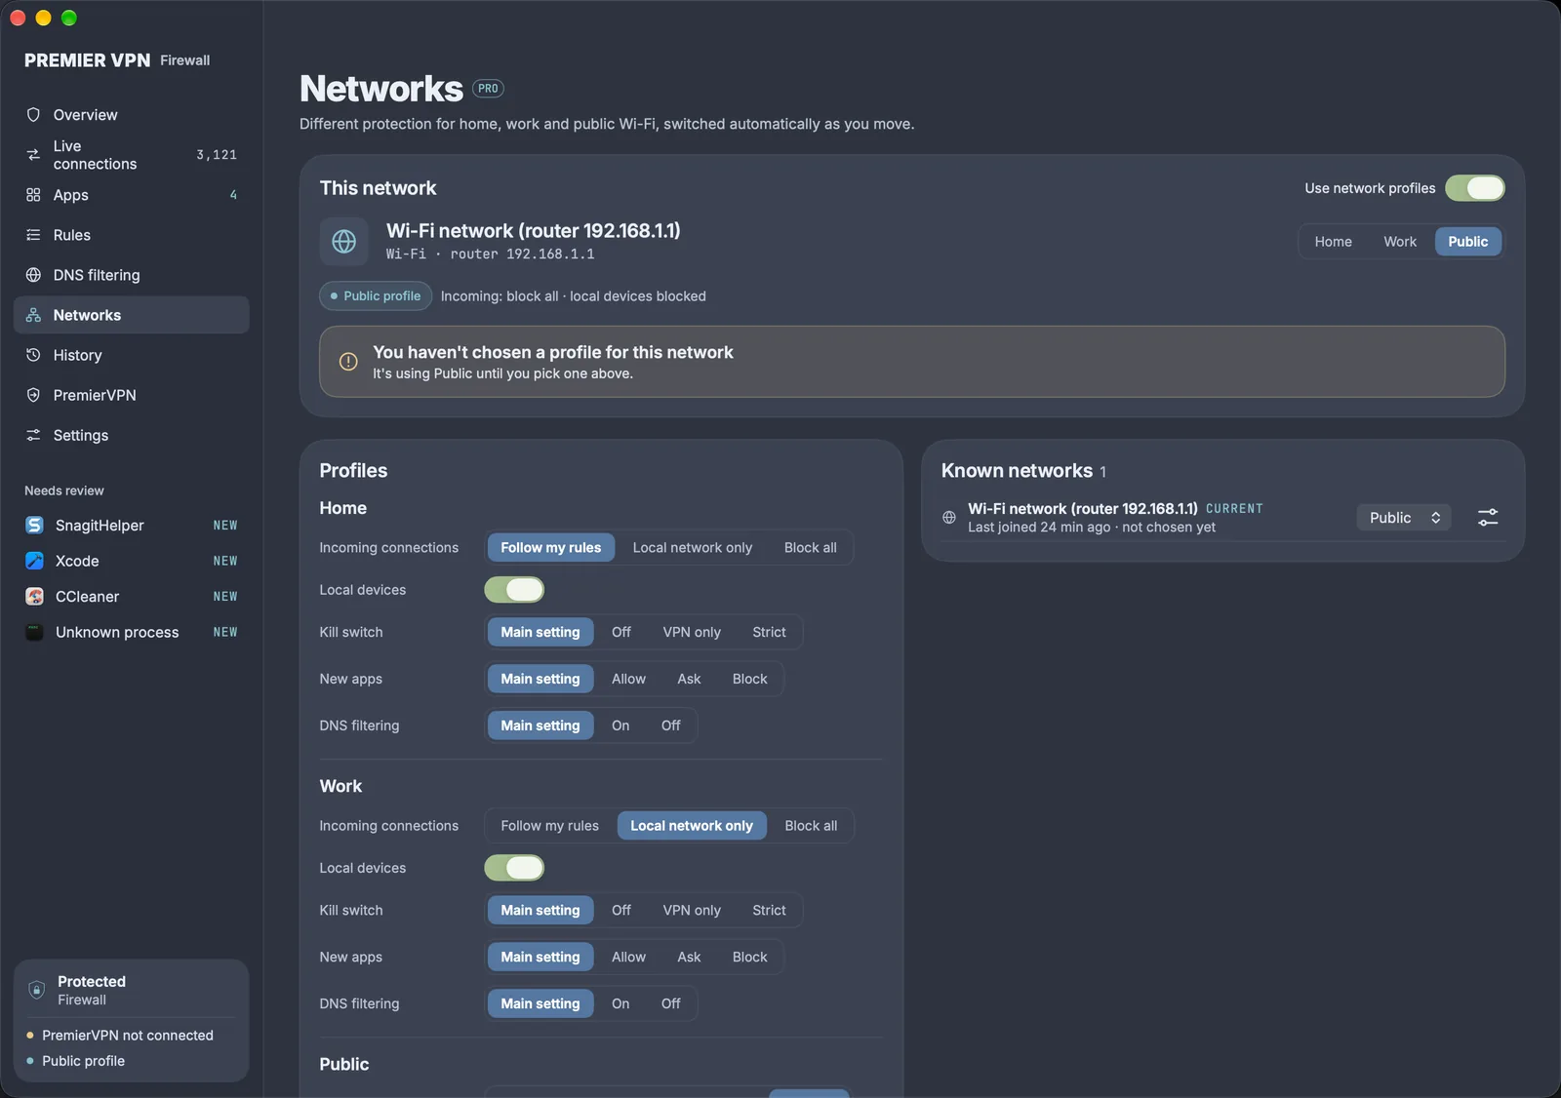Click the Public profile badge
This screenshot has width=1561, height=1098.
point(376,296)
